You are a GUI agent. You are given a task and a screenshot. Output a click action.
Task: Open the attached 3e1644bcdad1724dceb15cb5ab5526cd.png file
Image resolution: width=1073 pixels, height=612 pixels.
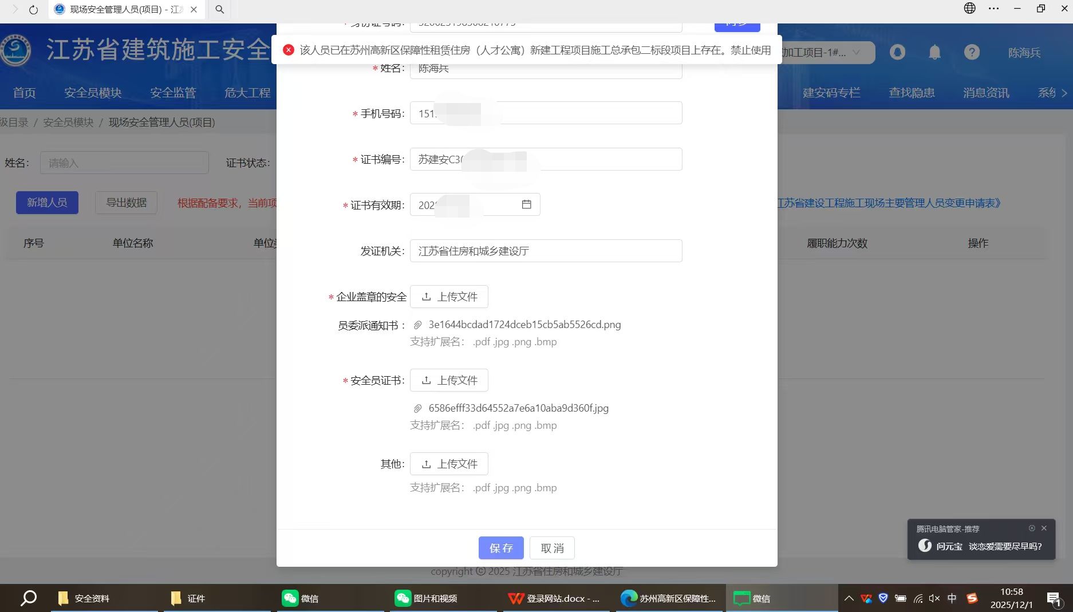[524, 325]
